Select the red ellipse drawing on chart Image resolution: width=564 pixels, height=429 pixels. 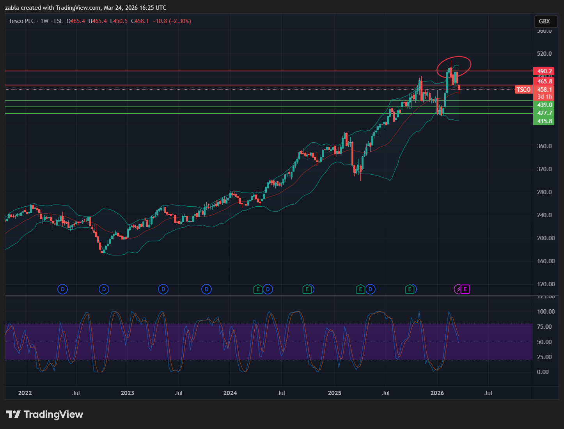pyautogui.click(x=454, y=57)
